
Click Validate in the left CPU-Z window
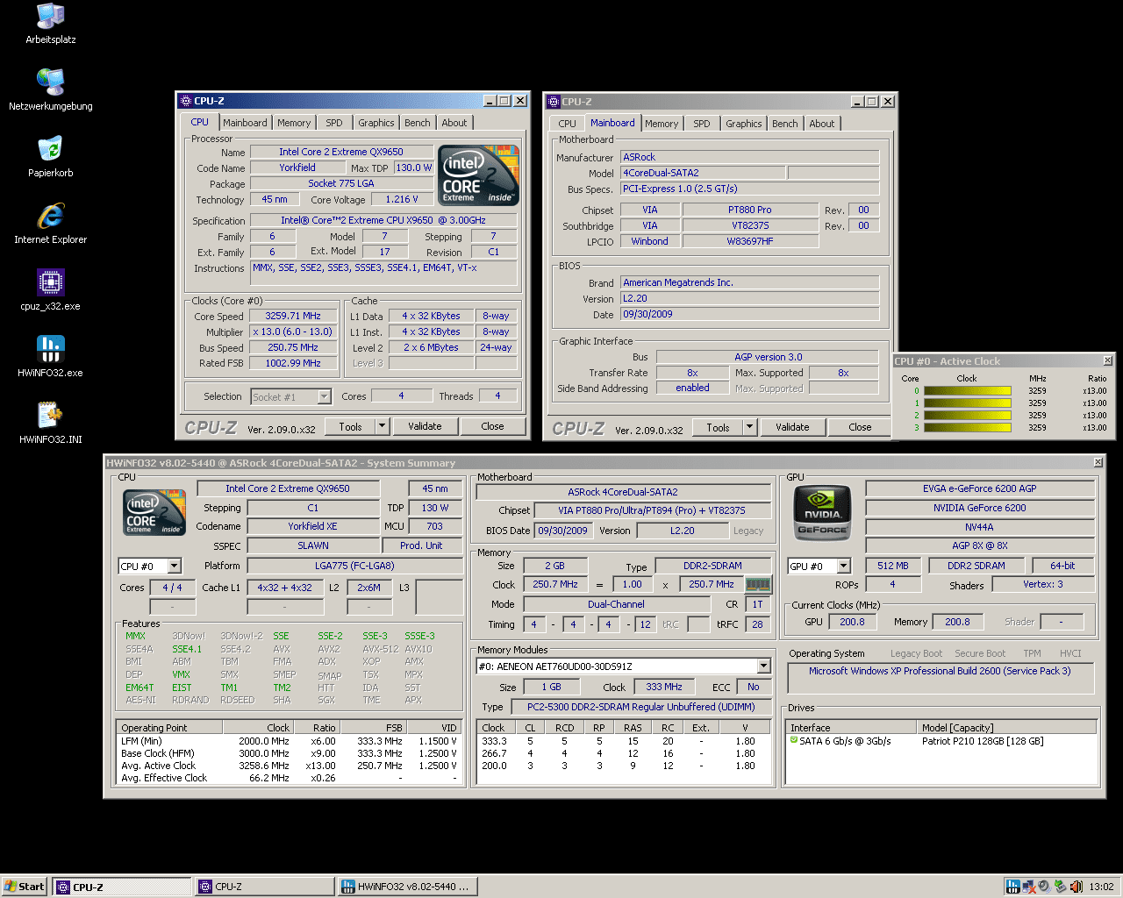425,426
